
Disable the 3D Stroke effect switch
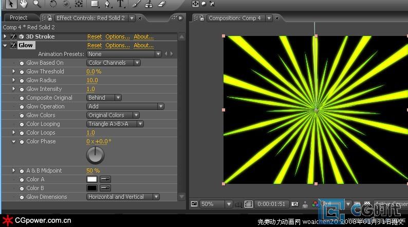click(13, 36)
